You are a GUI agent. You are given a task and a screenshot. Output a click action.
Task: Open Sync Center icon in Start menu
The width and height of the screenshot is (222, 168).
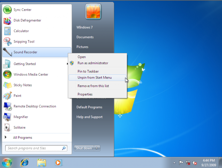click(7, 10)
